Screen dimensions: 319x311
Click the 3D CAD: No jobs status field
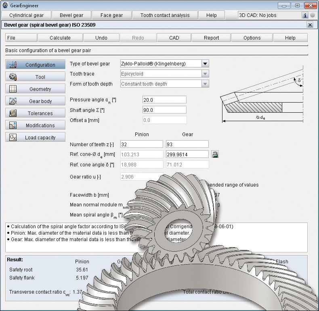tap(270, 15)
